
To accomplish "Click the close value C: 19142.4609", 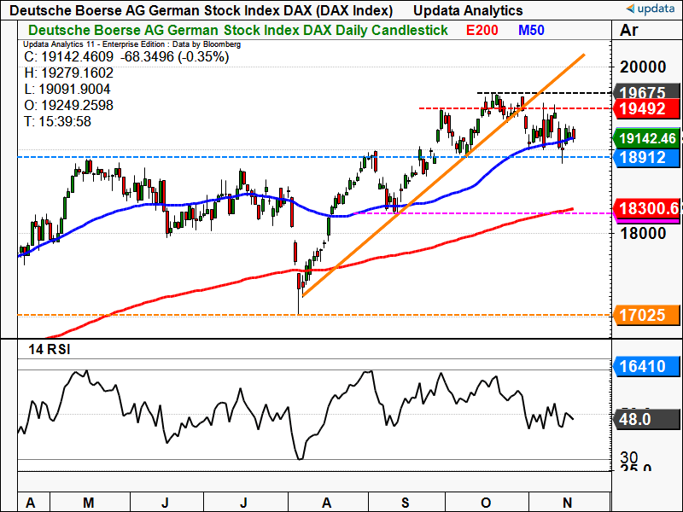I will click(x=69, y=57).
